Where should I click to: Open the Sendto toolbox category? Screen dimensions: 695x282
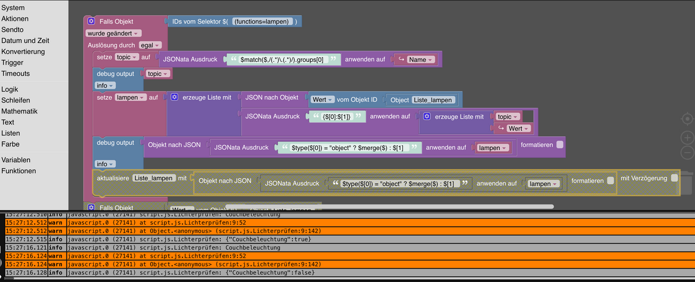13,30
